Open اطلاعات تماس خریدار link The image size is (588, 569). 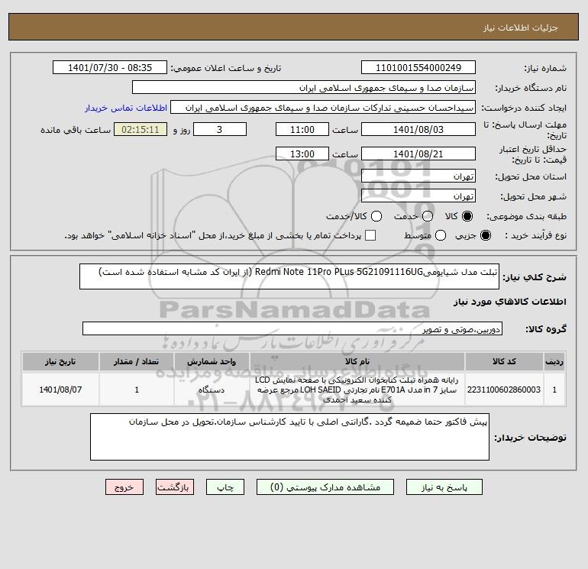(x=126, y=108)
